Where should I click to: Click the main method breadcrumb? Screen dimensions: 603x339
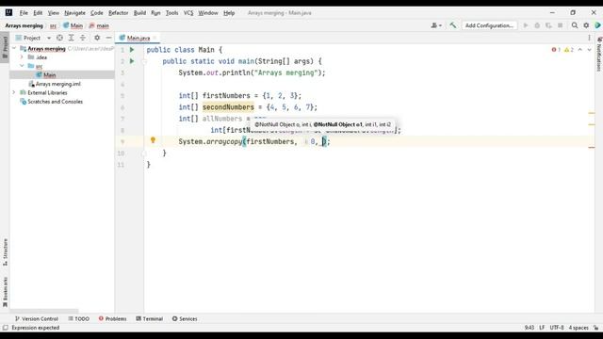99,25
